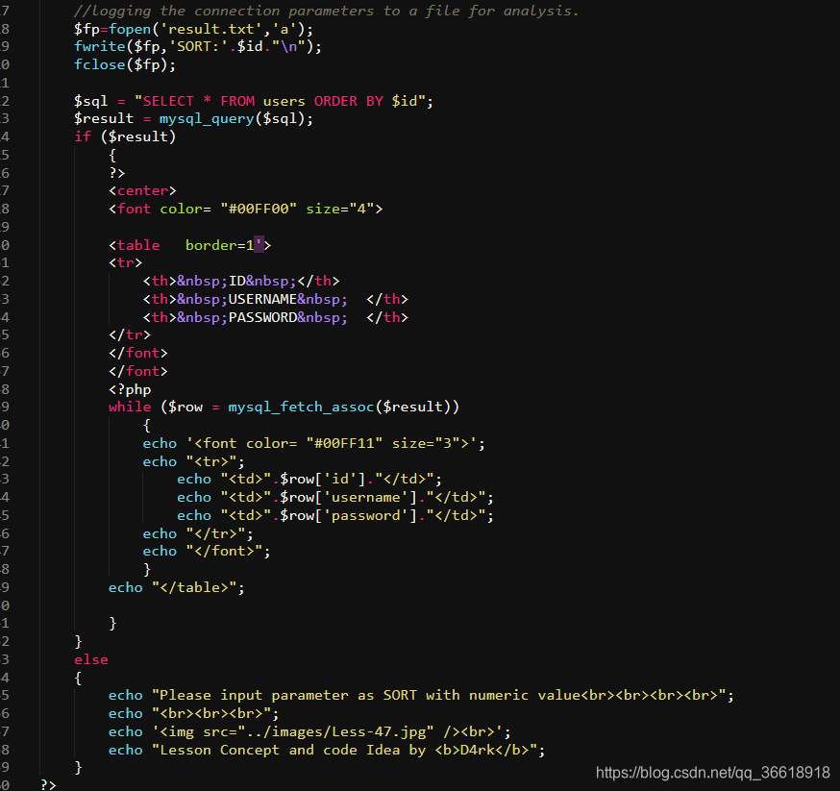Screen dimensions: 840x791
Task: Click the fclose($fp) line
Action: pyautogui.click(x=125, y=64)
